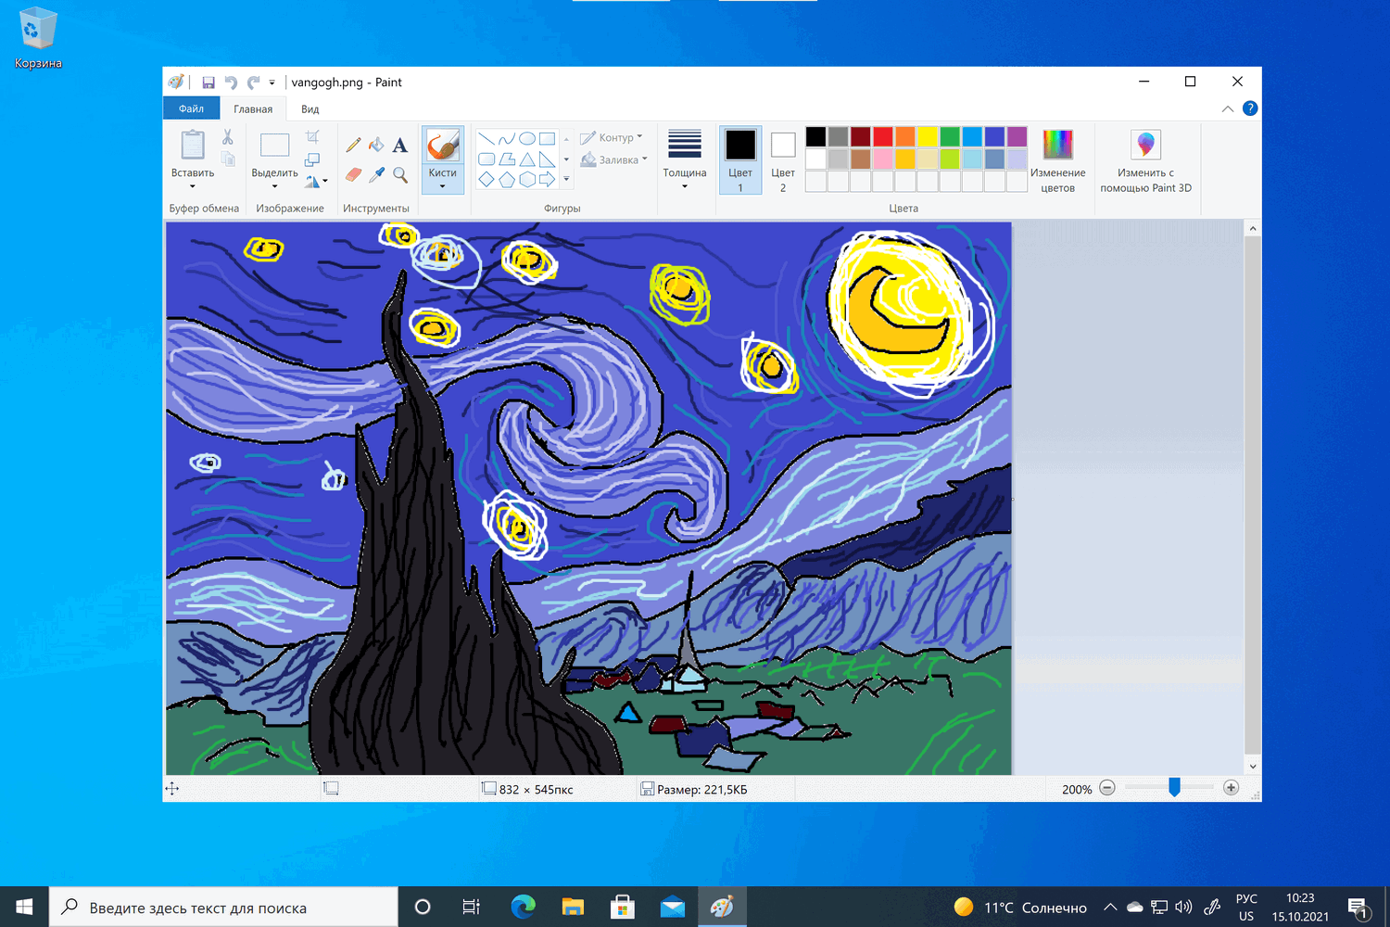The image size is (1390, 927).
Task: Click the zoom in plus button
Action: pos(1231,788)
